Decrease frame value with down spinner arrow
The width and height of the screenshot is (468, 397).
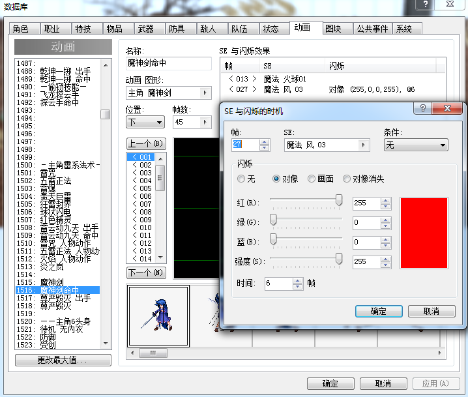point(264,148)
